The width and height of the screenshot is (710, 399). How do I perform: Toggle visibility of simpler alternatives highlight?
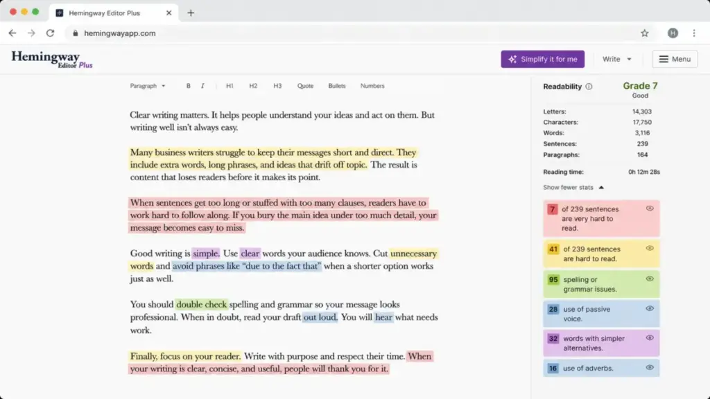650,338
